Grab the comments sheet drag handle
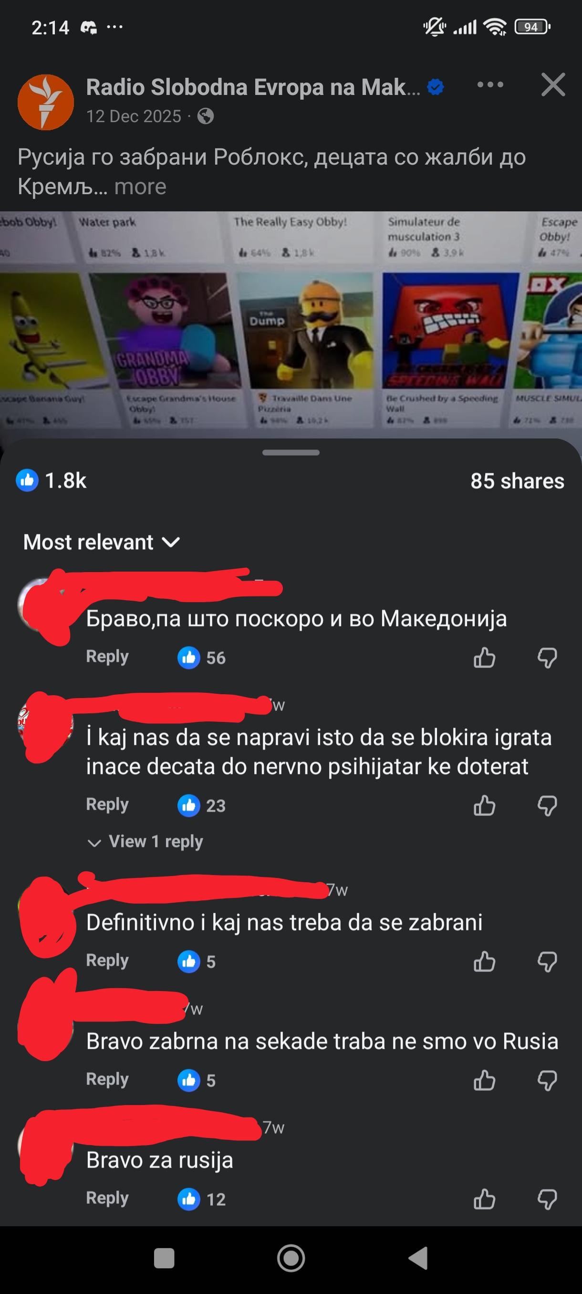Image resolution: width=582 pixels, height=1294 pixels. 291,453
